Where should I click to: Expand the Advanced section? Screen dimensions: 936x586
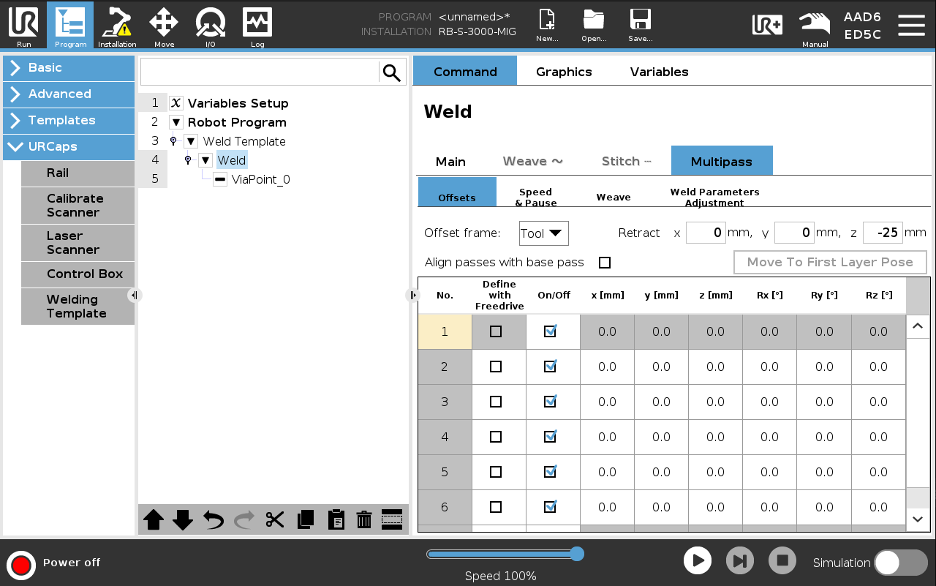69,94
